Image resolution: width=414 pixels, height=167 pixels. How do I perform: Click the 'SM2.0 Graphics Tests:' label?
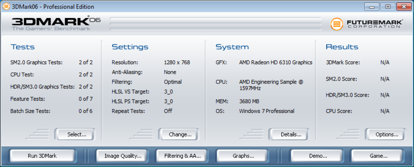click(37, 62)
